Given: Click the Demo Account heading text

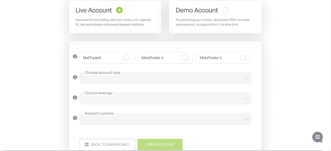Looking at the screenshot, I should (197, 10).
